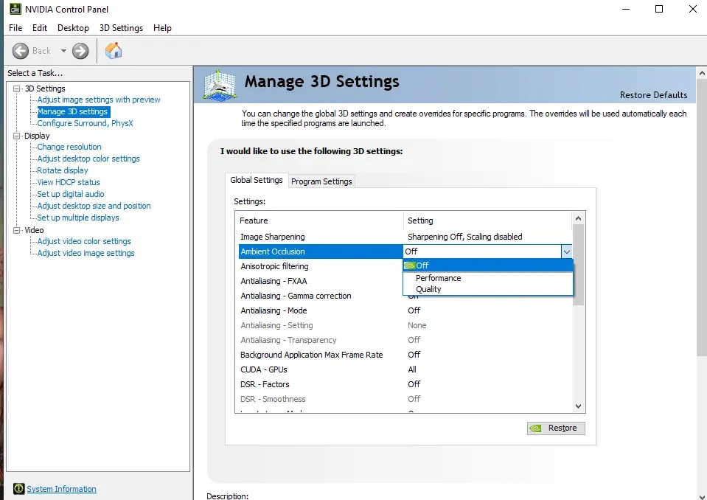Open the Ambient Occlusion setting dropdown
Screen dimensions: 707x500
click(566, 251)
